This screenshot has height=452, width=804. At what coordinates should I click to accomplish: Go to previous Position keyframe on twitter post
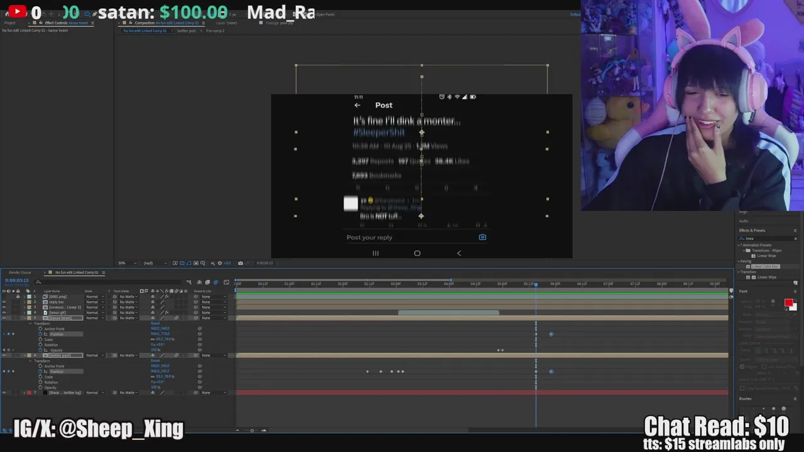[4, 371]
